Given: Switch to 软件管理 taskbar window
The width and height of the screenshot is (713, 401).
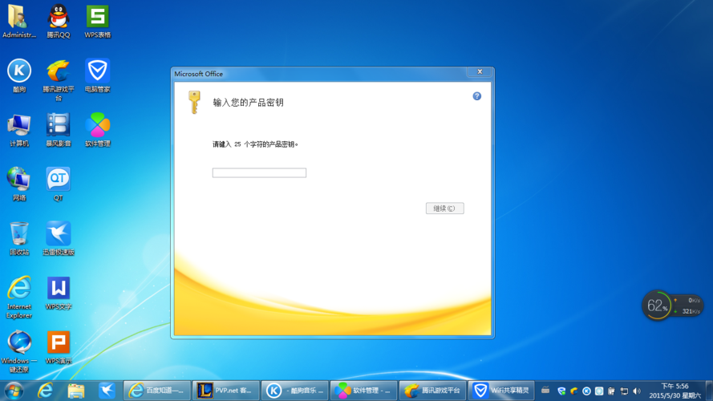Looking at the screenshot, I should tap(363, 391).
